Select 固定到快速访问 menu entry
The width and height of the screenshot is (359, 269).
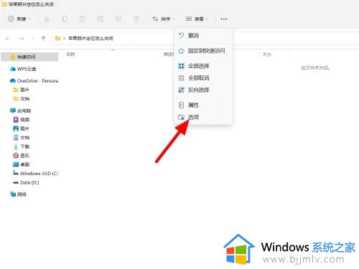coord(203,51)
